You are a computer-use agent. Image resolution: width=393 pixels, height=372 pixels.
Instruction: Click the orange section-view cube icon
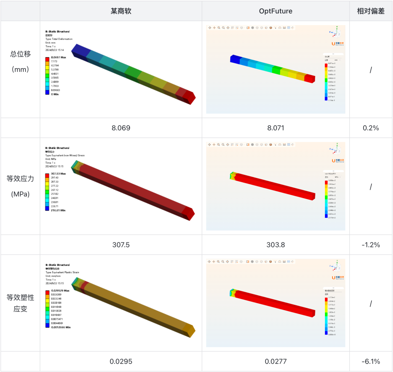pos(271,28)
